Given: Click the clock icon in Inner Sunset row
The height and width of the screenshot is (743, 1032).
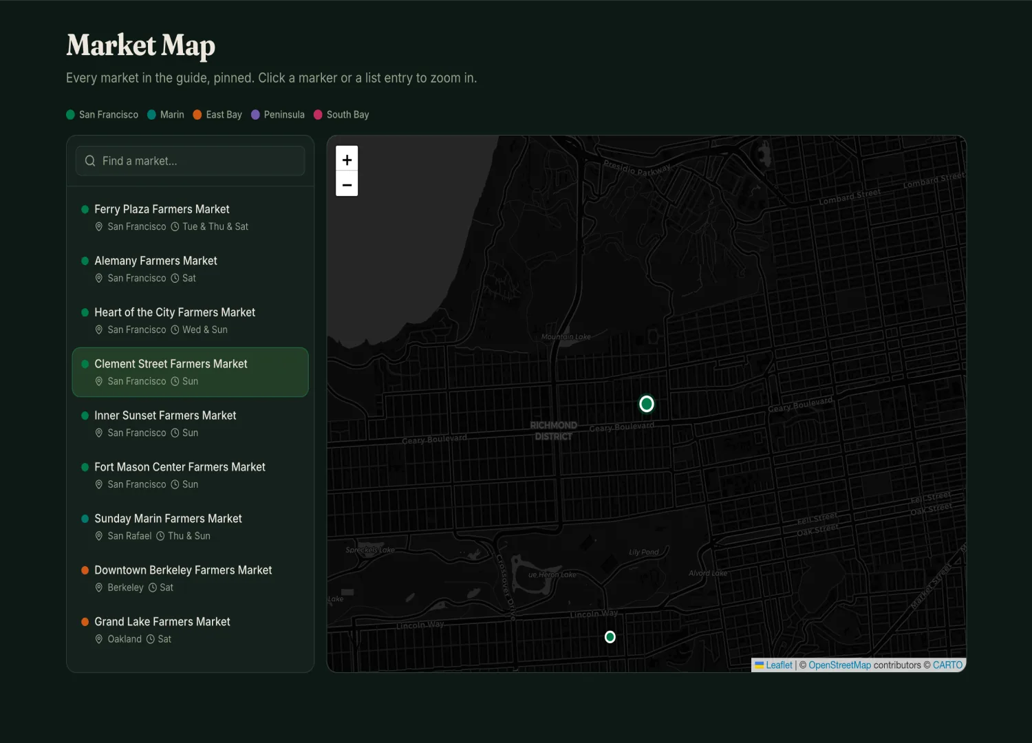Looking at the screenshot, I should point(175,433).
